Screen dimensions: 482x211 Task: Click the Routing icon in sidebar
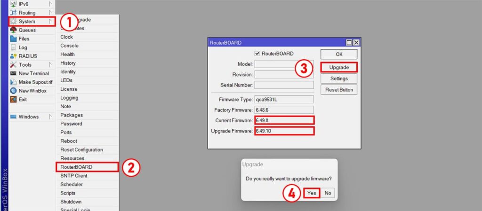(x=13, y=13)
